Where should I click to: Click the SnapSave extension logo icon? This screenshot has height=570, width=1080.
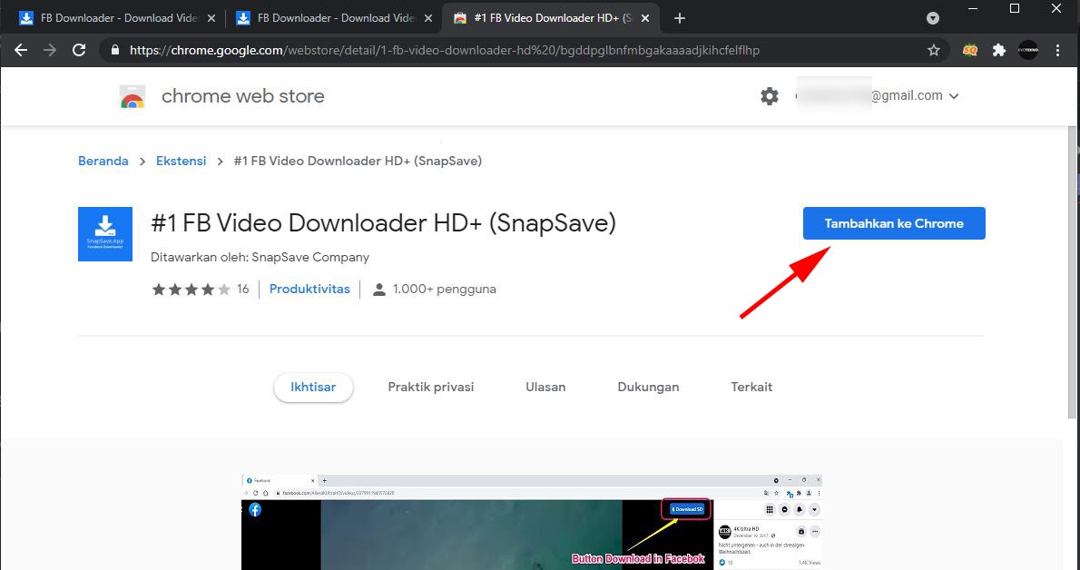point(104,234)
